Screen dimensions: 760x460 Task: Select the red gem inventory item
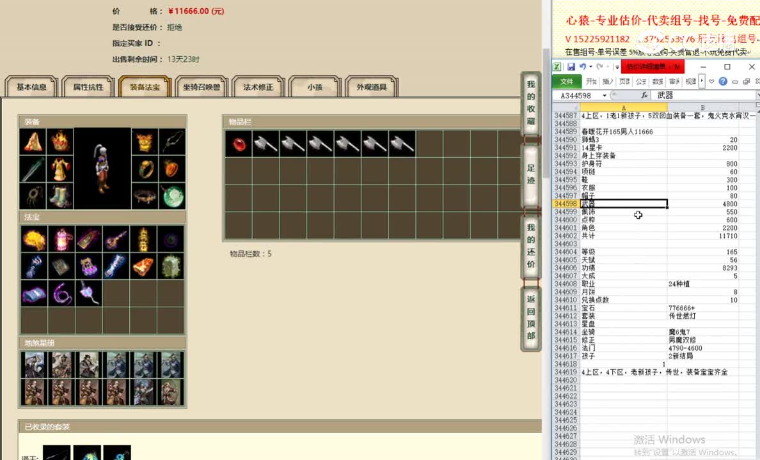239,144
